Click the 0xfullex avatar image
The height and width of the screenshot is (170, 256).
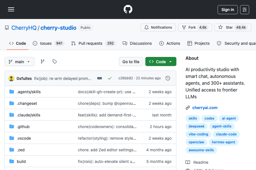[x=11, y=78]
